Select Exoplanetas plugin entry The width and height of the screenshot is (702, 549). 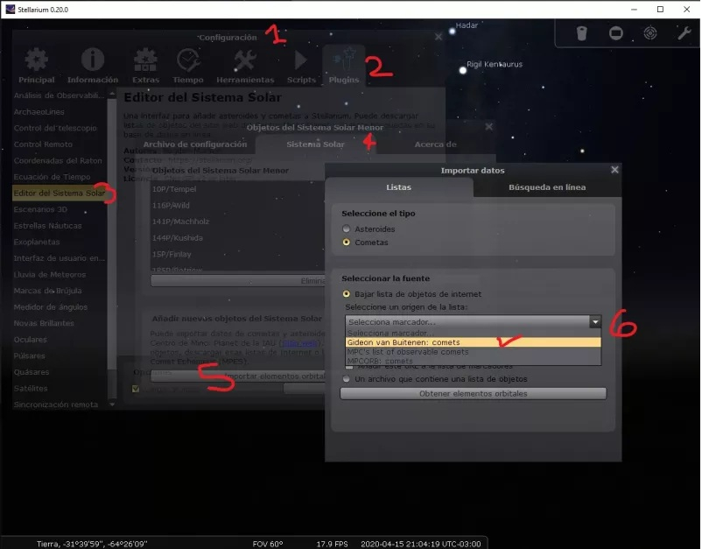point(60,242)
